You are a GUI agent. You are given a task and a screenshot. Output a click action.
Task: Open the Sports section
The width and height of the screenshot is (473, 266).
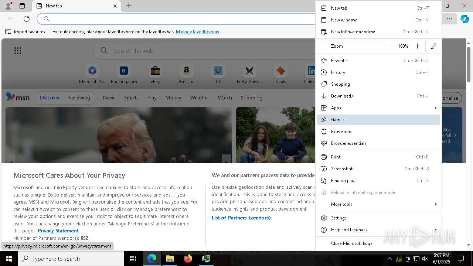click(131, 98)
